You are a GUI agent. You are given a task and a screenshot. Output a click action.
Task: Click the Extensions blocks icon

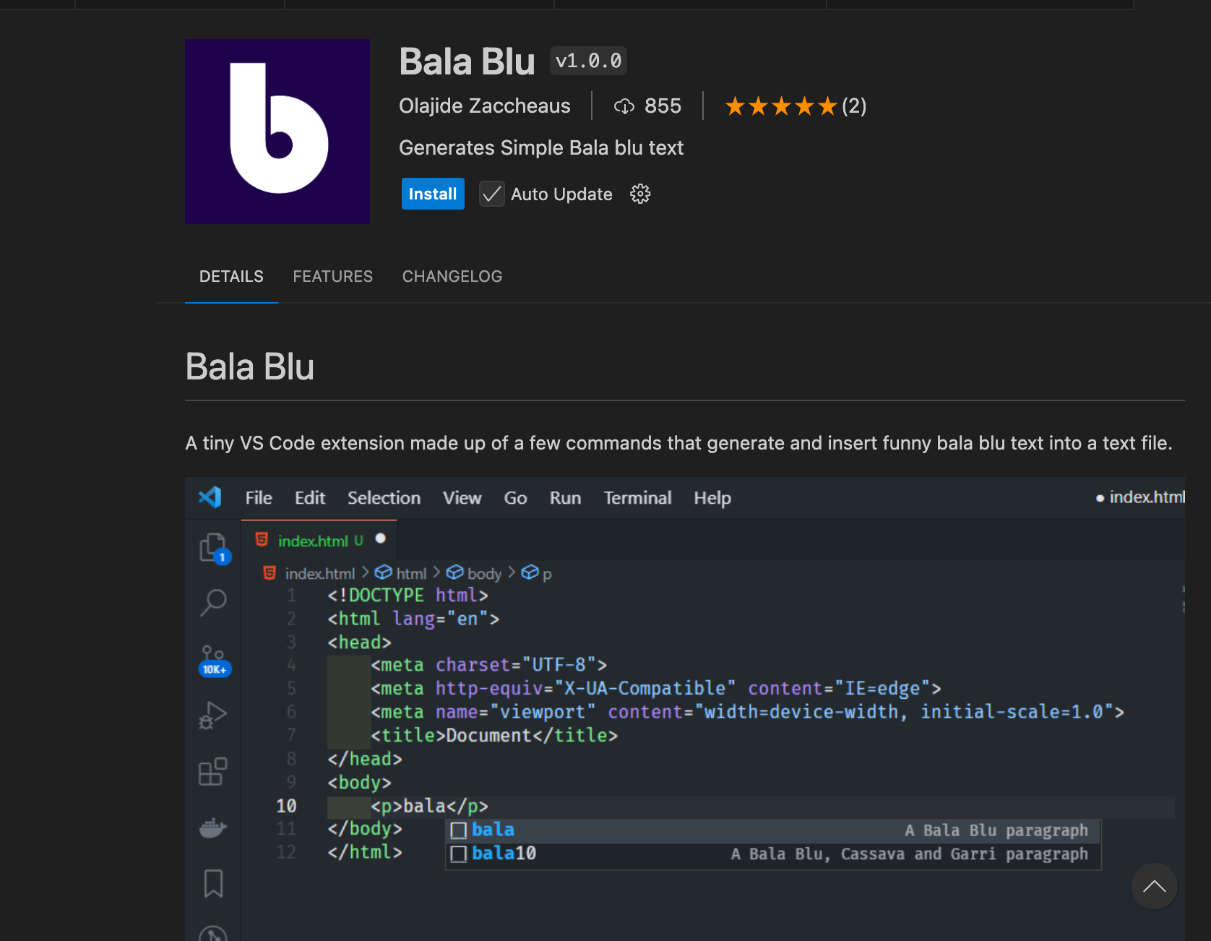pos(213,771)
